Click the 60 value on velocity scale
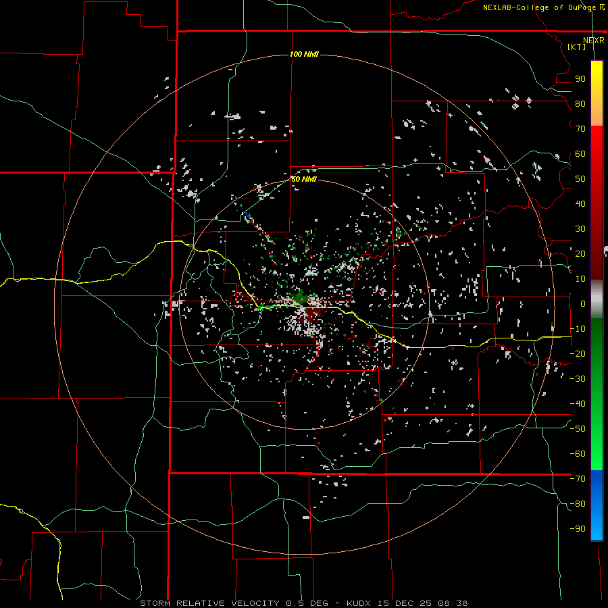 [x=580, y=153]
